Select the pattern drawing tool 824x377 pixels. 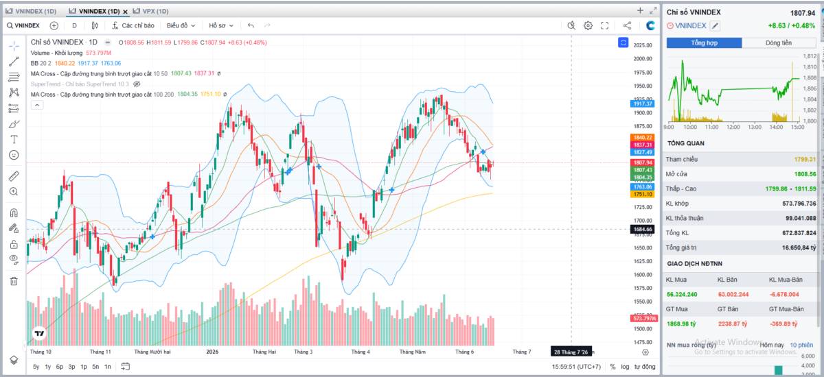[x=13, y=93]
